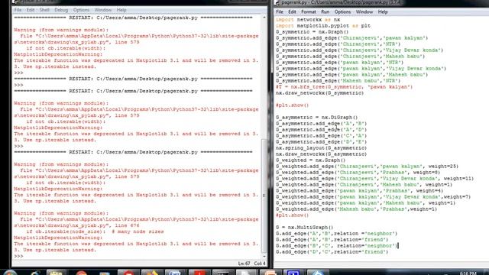Click the 'import networkx as nx' line
Screen dimensions: 489x275
pyautogui.click(x=308, y=20)
